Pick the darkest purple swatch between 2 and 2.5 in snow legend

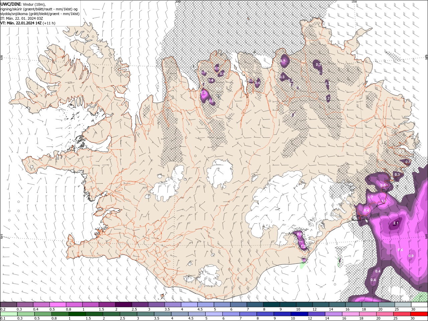123,305
